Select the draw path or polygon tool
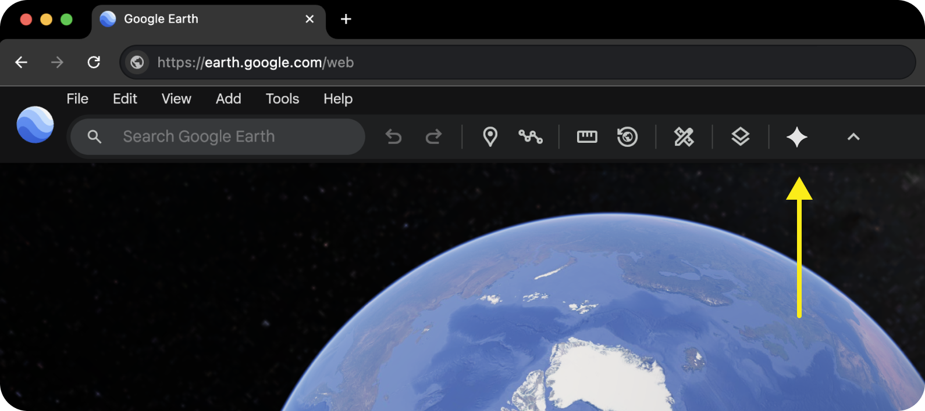This screenshot has width=925, height=411. click(x=530, y=137)
